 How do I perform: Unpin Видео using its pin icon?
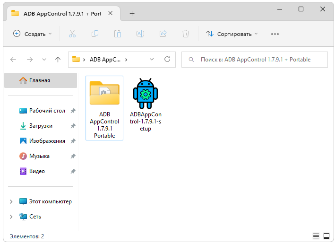73,171
